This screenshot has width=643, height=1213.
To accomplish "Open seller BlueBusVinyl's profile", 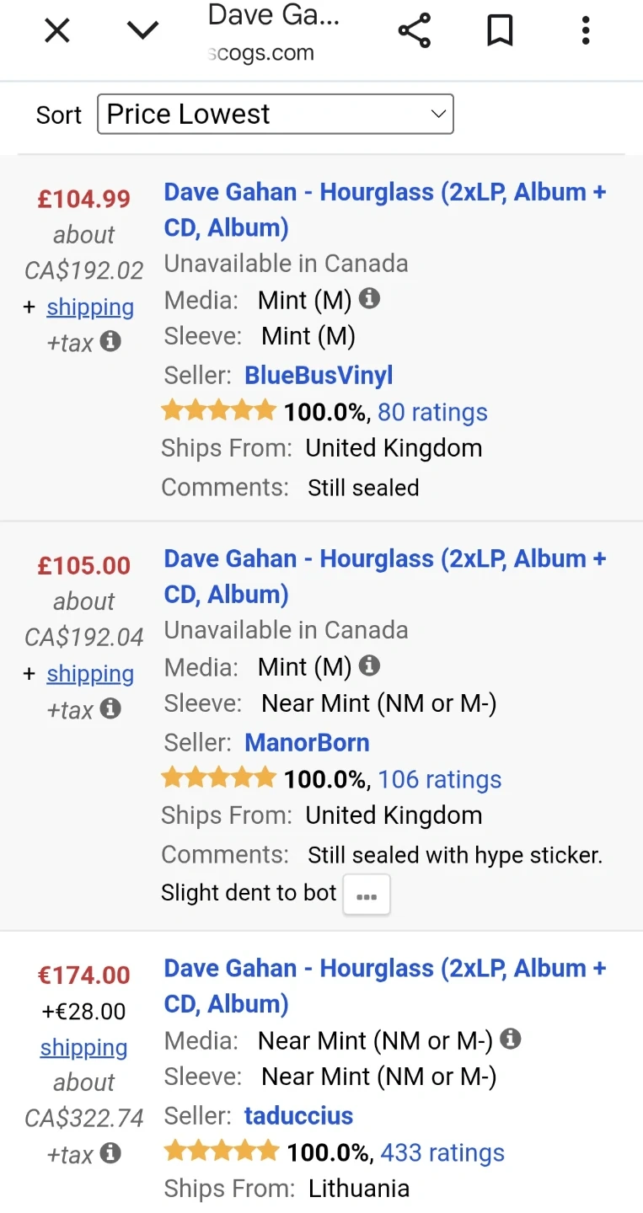I will tap(319, 375).
